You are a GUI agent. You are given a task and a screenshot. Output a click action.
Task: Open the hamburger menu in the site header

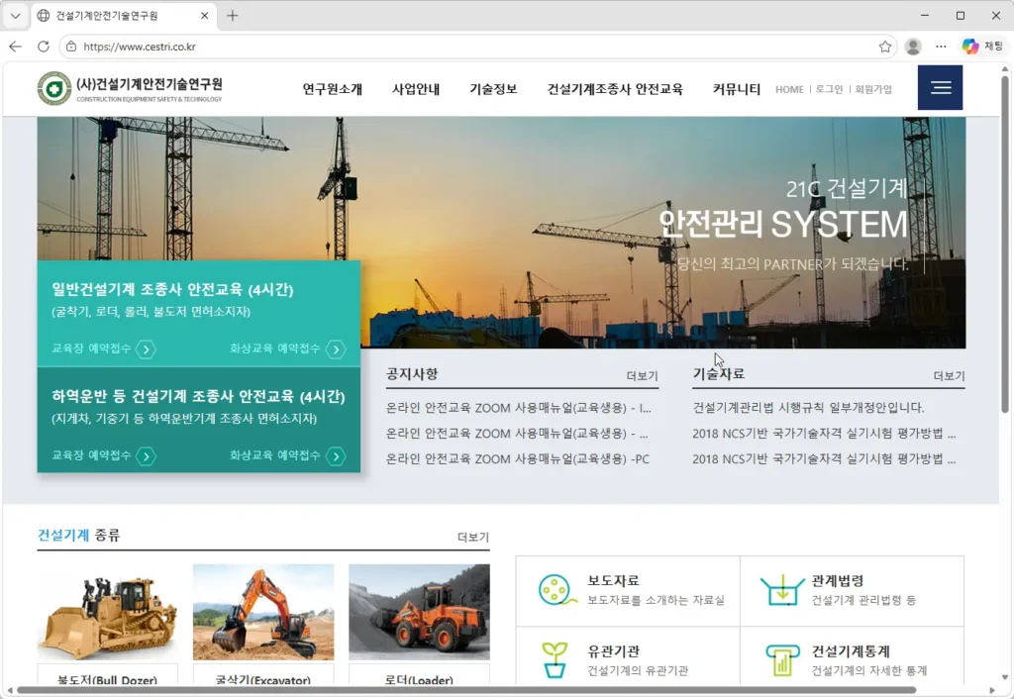point(940,88)
